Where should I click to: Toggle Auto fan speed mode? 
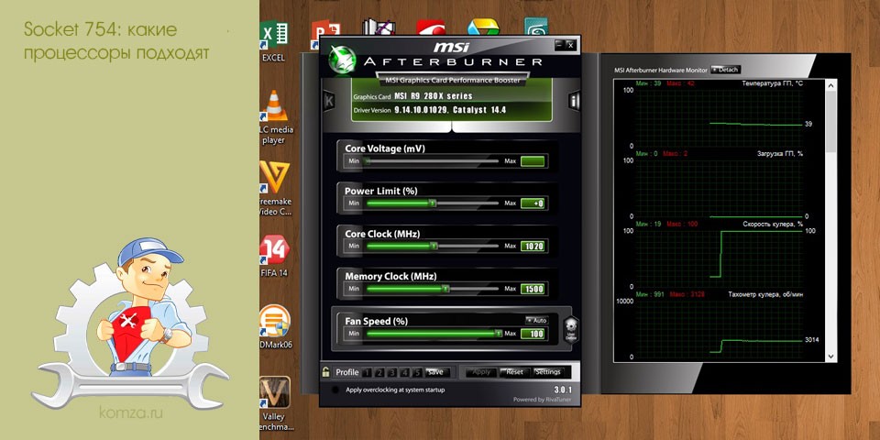pos(536,320)
